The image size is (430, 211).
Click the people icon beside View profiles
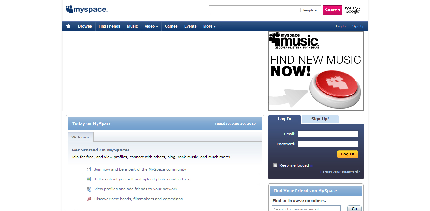pyautogui.click(x=89, y=189)
